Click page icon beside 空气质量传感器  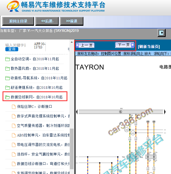click(14, 126)
